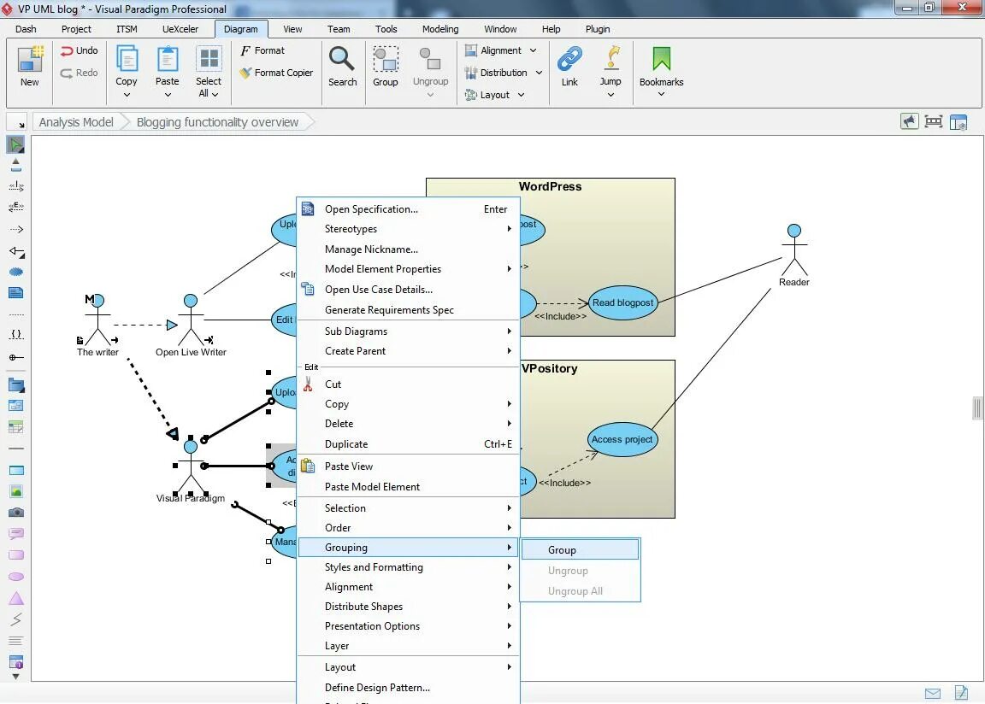This screenshot has width=985, height=704.
Task: Open Styles and Formatting submenu
Action: pos(408,567)
